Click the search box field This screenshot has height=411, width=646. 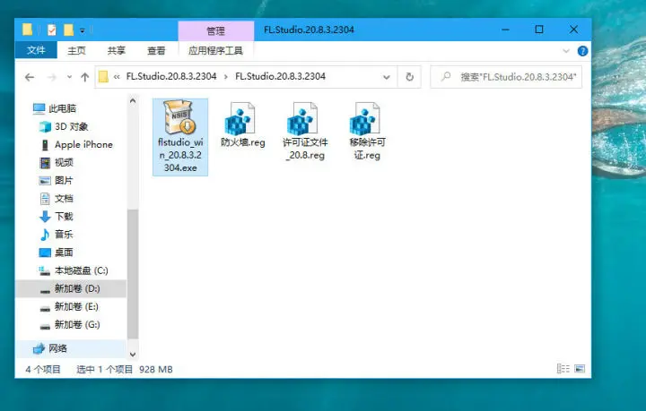506,77
